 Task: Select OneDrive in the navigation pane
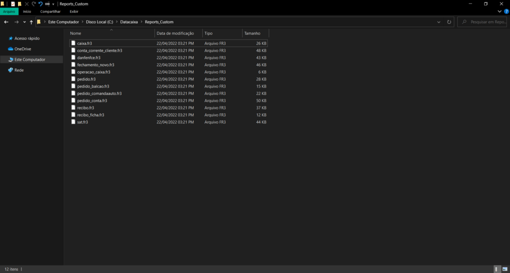[x=22, y=49]
